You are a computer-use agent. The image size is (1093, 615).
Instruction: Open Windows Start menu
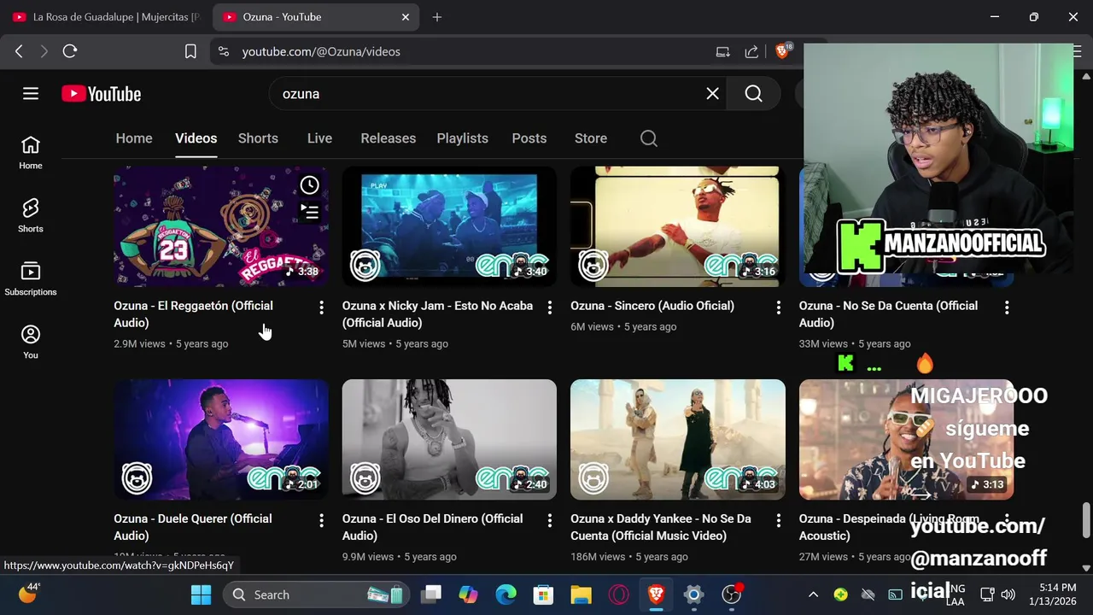(x=202, y=594)
